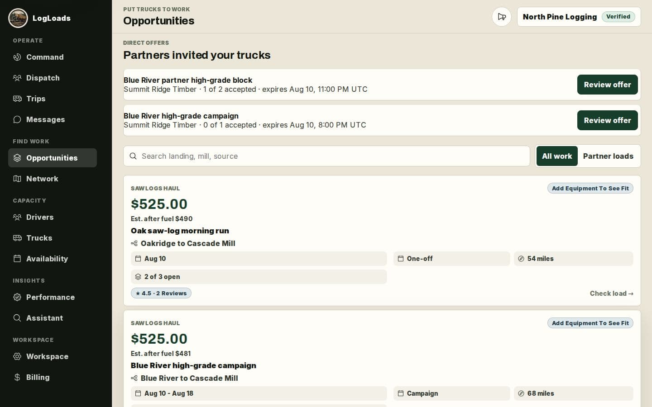Screen dimensions: 652x407
Task: Click the Performance badge icon
Action: click(x=17, y=297)
